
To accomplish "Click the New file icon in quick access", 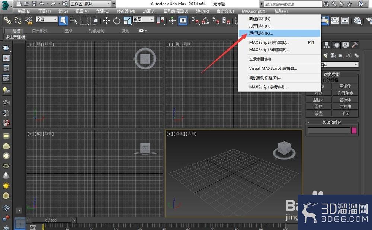I will (x=19, y=4).
